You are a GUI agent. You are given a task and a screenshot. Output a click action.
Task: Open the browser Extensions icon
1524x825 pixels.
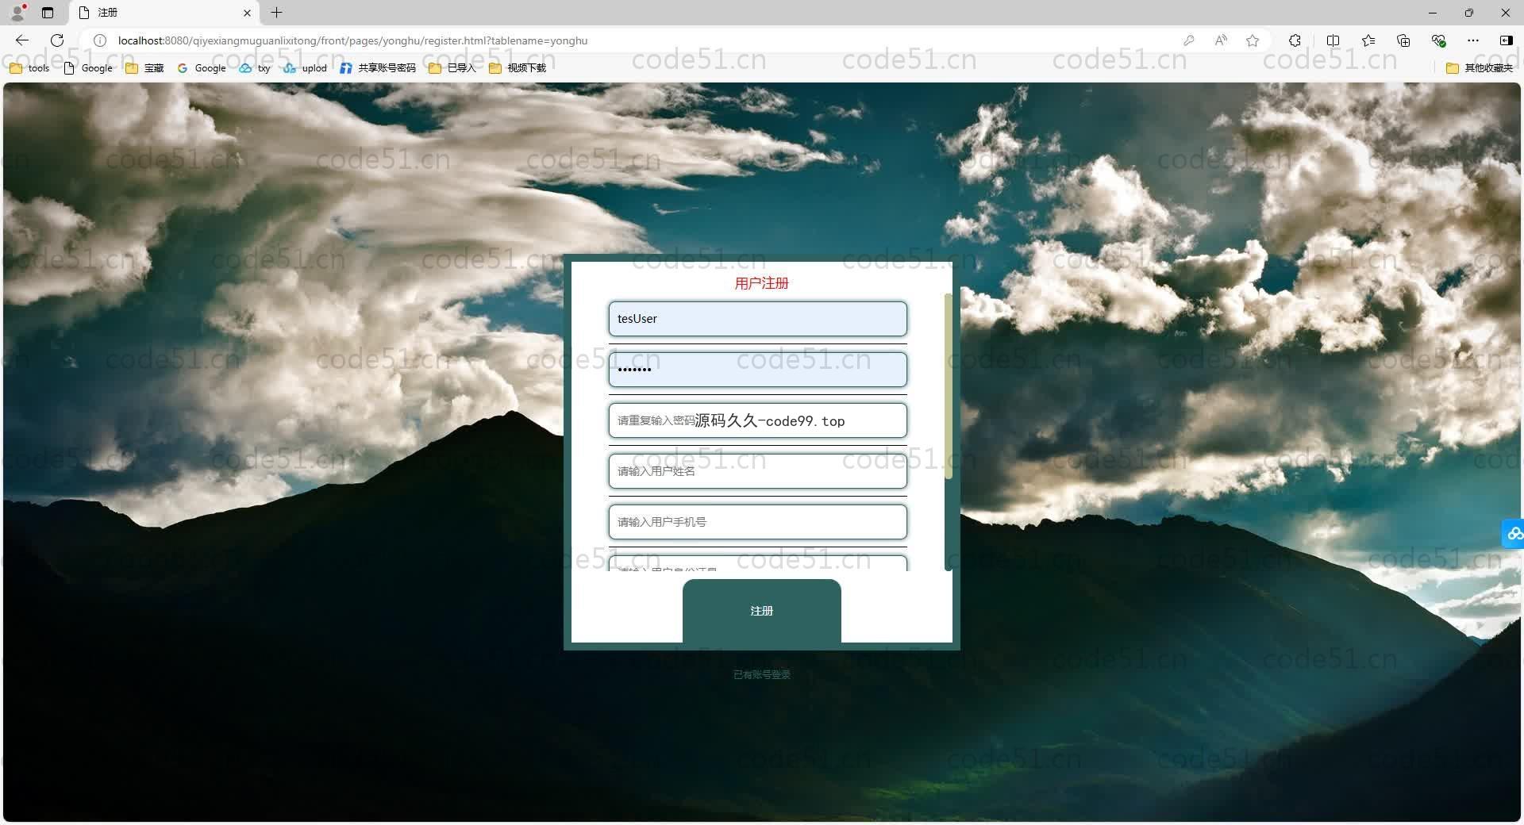1295,40
